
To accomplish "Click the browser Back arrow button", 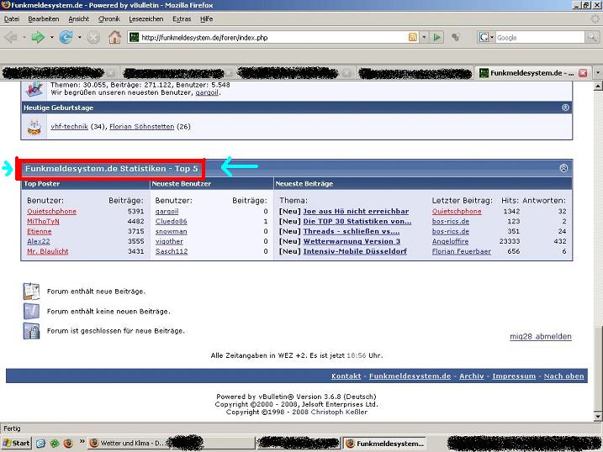I will pyautogui.click(x=11, y=37).
